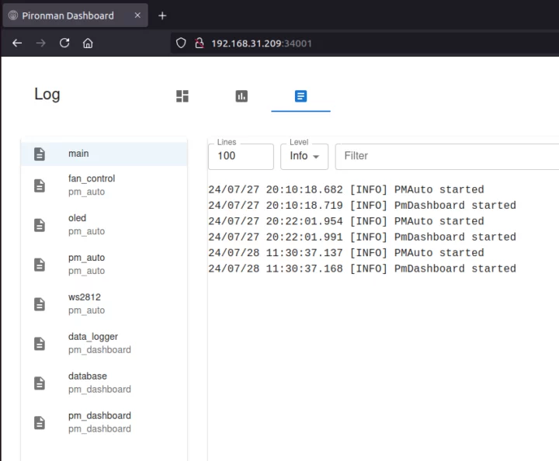The height and width of the screenshot is (461, 559).
Task: Click the file icon beside ws2812
Action: point(40,303)
